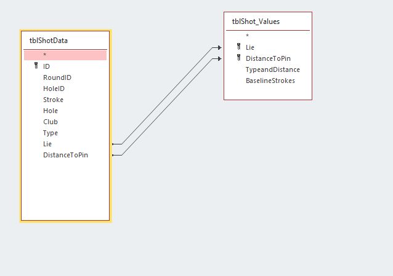Choose the RoundID field
The width and height of the screenshot is (393, 276).
[57, 77]
